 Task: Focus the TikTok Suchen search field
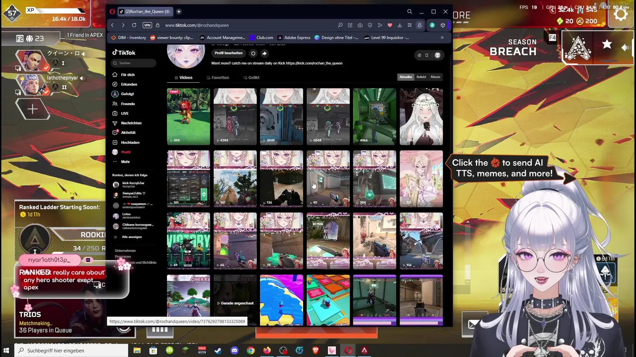[x=134, y=63]
